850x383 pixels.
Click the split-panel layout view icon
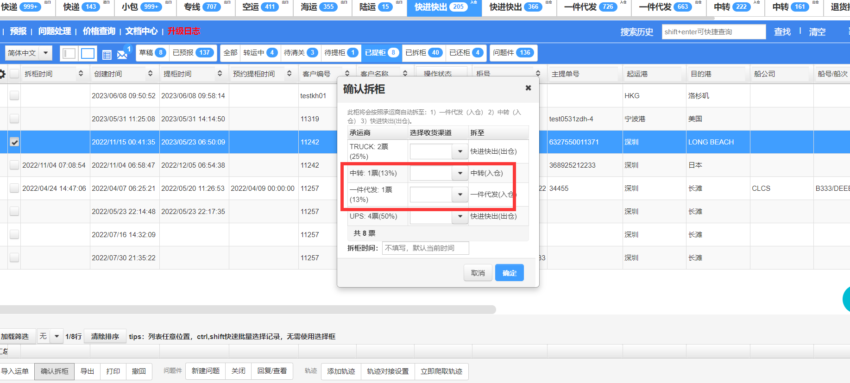click(x=69, y=54)
